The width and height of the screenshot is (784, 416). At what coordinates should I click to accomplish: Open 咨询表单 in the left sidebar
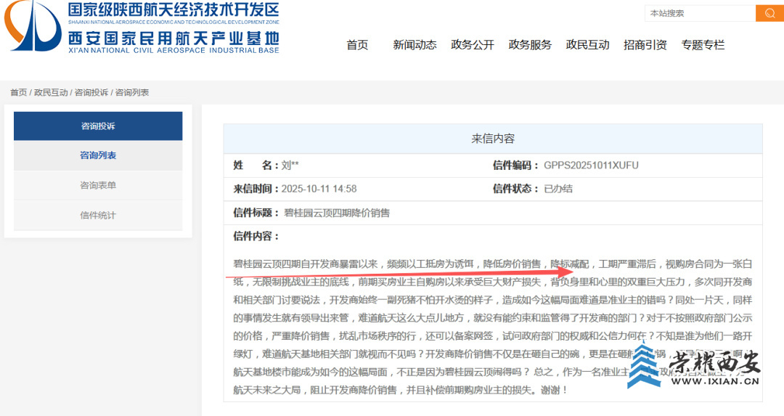pos(98,185)
